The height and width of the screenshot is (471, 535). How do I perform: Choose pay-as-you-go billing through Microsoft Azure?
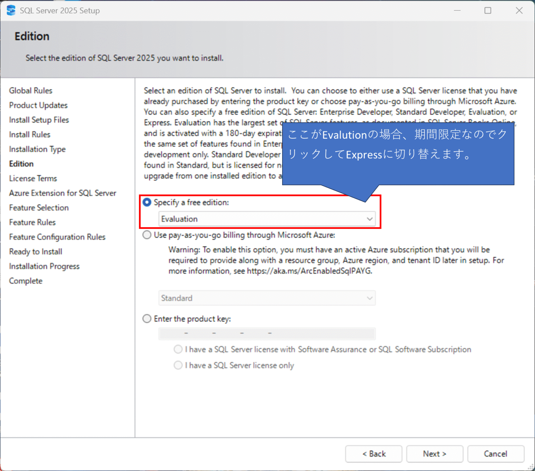pyautogui.click(x=147, y=235)
